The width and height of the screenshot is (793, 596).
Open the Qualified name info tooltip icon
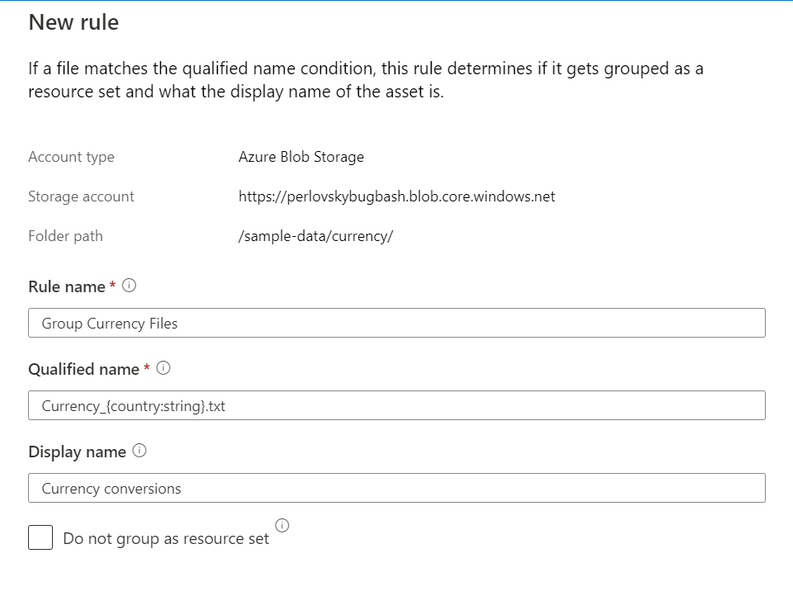(162, 368)
